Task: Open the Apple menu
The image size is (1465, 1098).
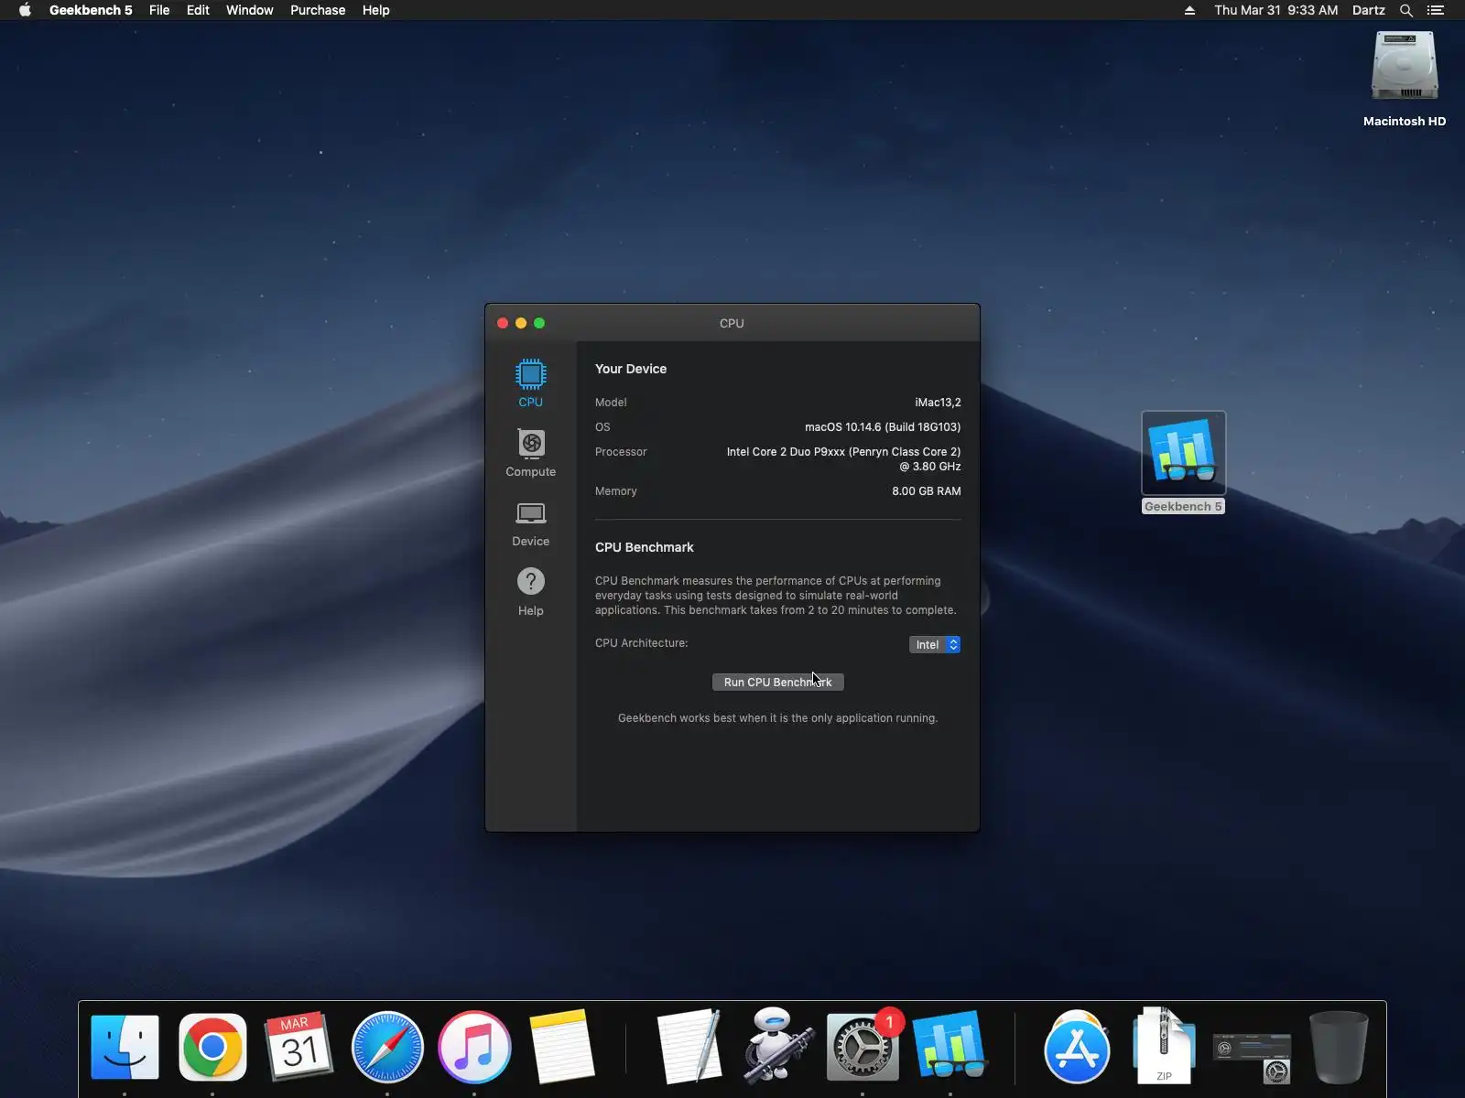Action: click(25, 10)
